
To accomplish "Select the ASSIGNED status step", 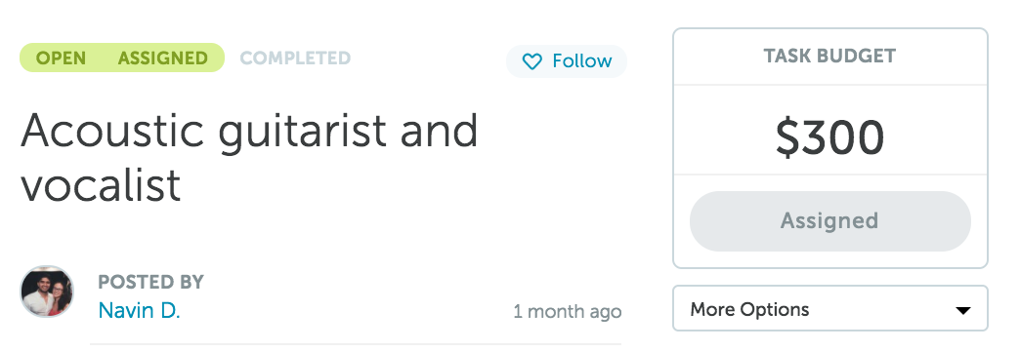I will click(162, 58).
